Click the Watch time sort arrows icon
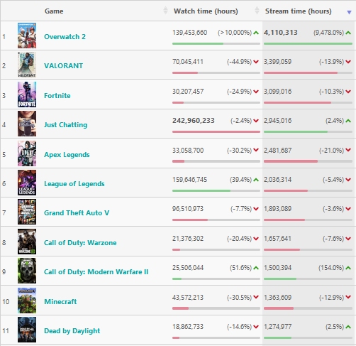 pyautogui.click(x=257, y=11)
